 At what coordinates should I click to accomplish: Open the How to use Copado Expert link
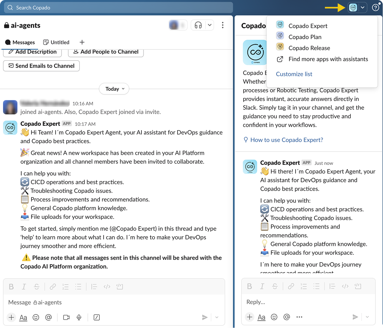(x=286, y=140)
